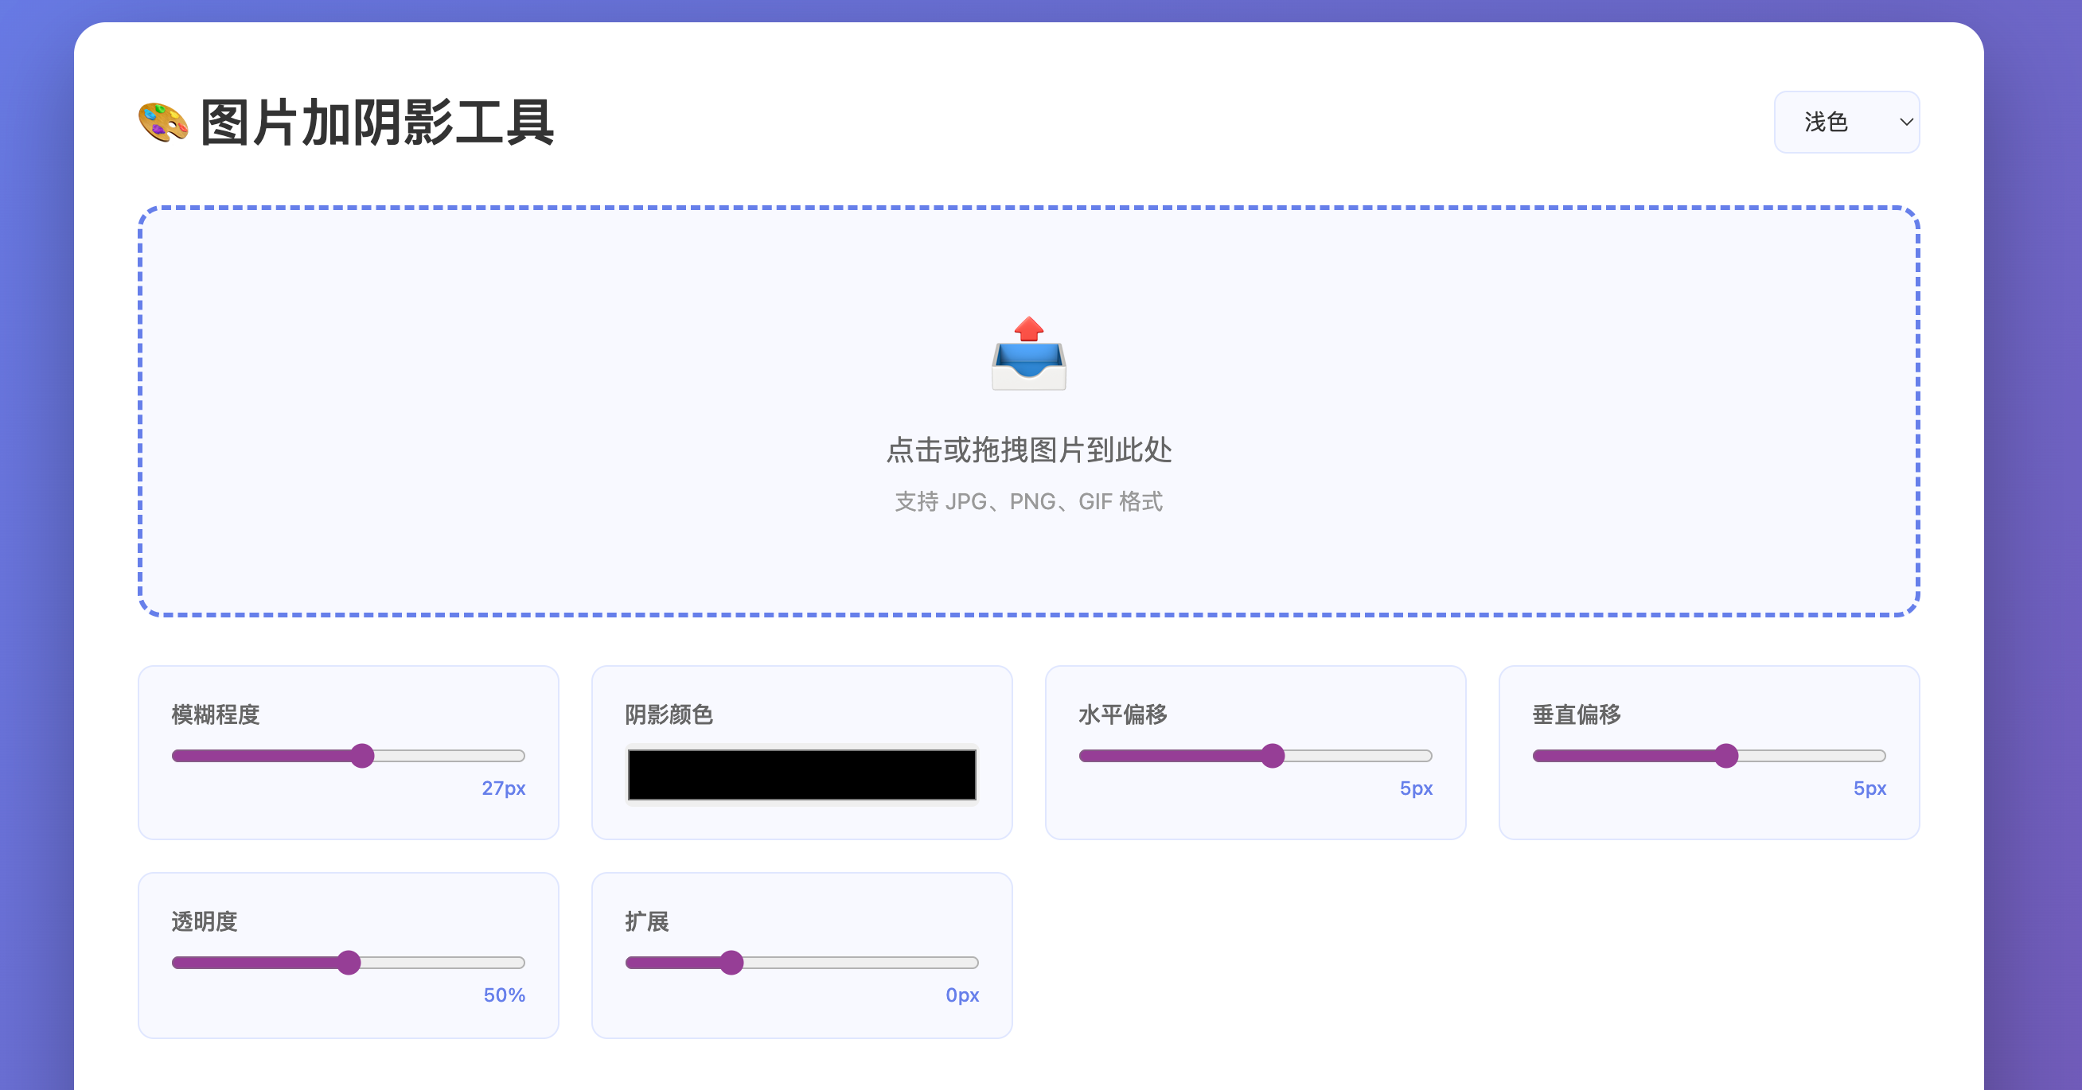The image size is (2082, 1090).
Task: Click the 透明度 slider handle
Action: 349,963
